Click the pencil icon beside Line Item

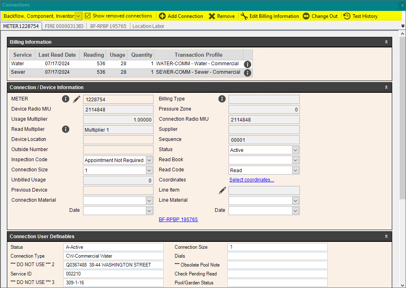(x=222, y=190)
